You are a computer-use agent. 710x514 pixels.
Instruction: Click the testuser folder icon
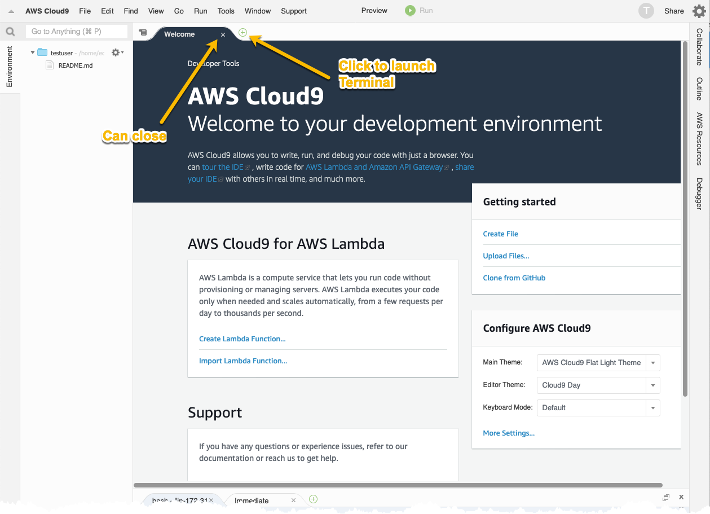pos(42,52)
